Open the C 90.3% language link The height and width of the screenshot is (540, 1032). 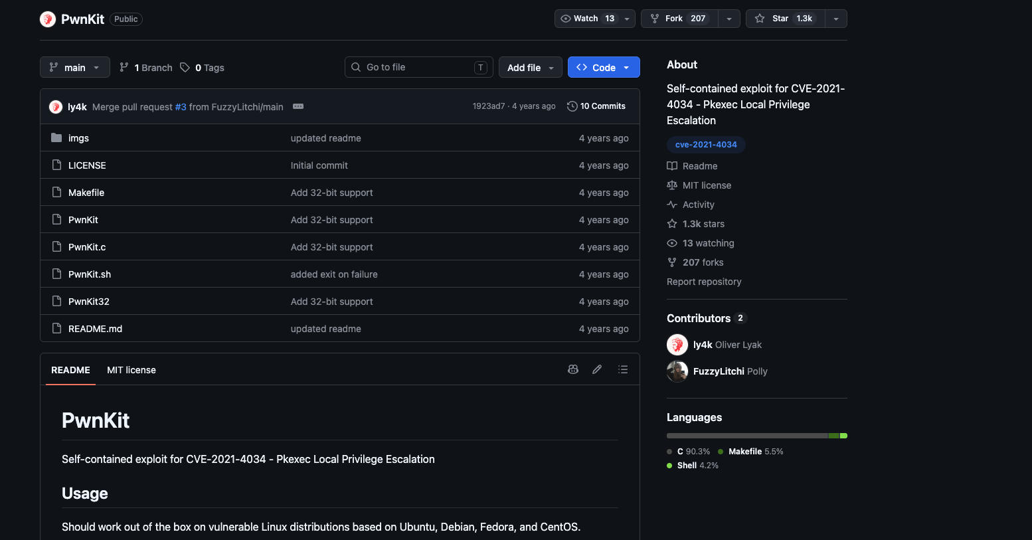coord(689,452)
